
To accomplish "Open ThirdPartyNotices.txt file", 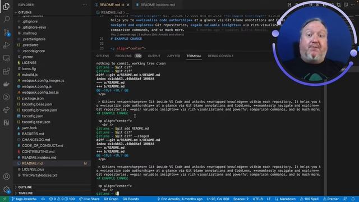I will [x=39, y=175].
